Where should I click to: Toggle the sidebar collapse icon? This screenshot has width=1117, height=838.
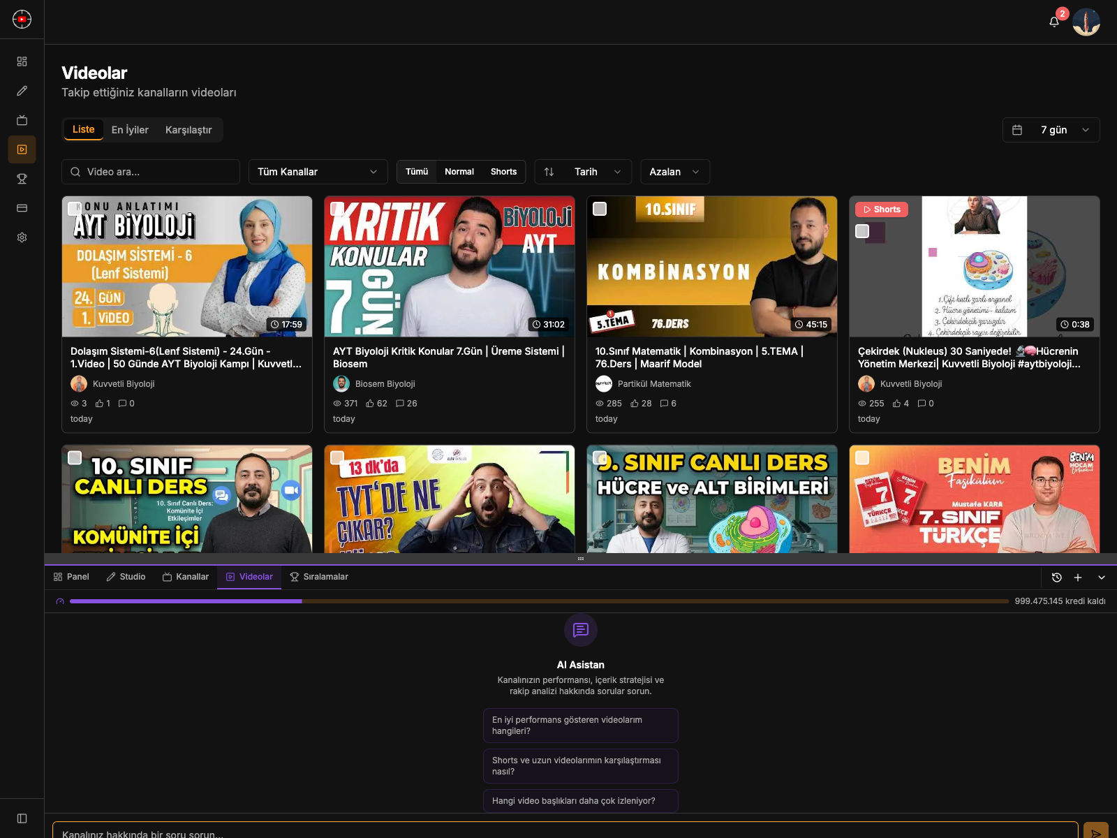click(x=22, y=818)
